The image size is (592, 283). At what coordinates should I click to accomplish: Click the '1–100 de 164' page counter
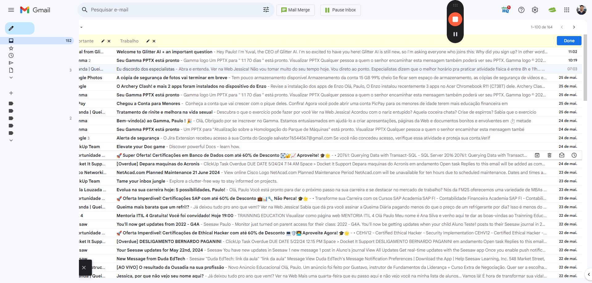click(541, 27)
